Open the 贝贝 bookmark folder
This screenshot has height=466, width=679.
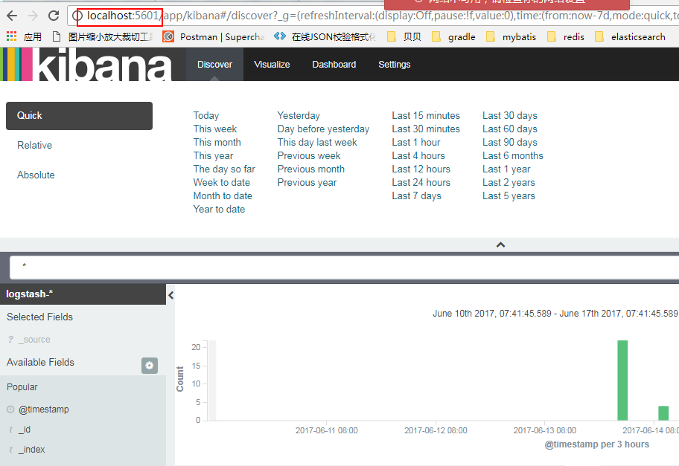point(404,36)
